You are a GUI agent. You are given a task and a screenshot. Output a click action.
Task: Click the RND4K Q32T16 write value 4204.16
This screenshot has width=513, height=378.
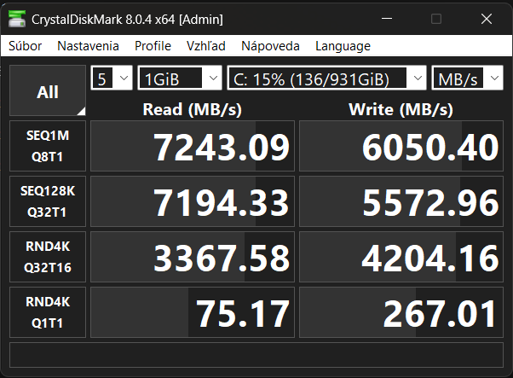[401, 257]
